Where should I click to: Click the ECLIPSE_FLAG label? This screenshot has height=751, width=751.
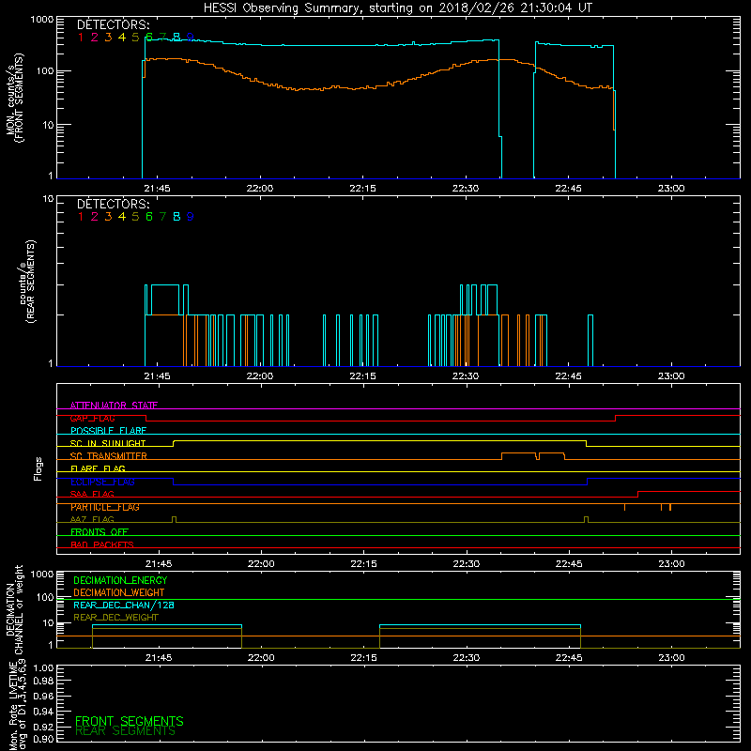102,482
